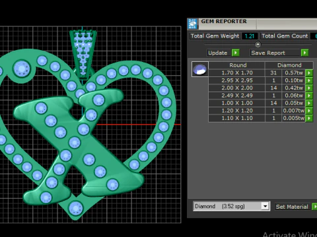
Task: Select the 1.00 X 1.00 size cell
Action: (236, 103)
